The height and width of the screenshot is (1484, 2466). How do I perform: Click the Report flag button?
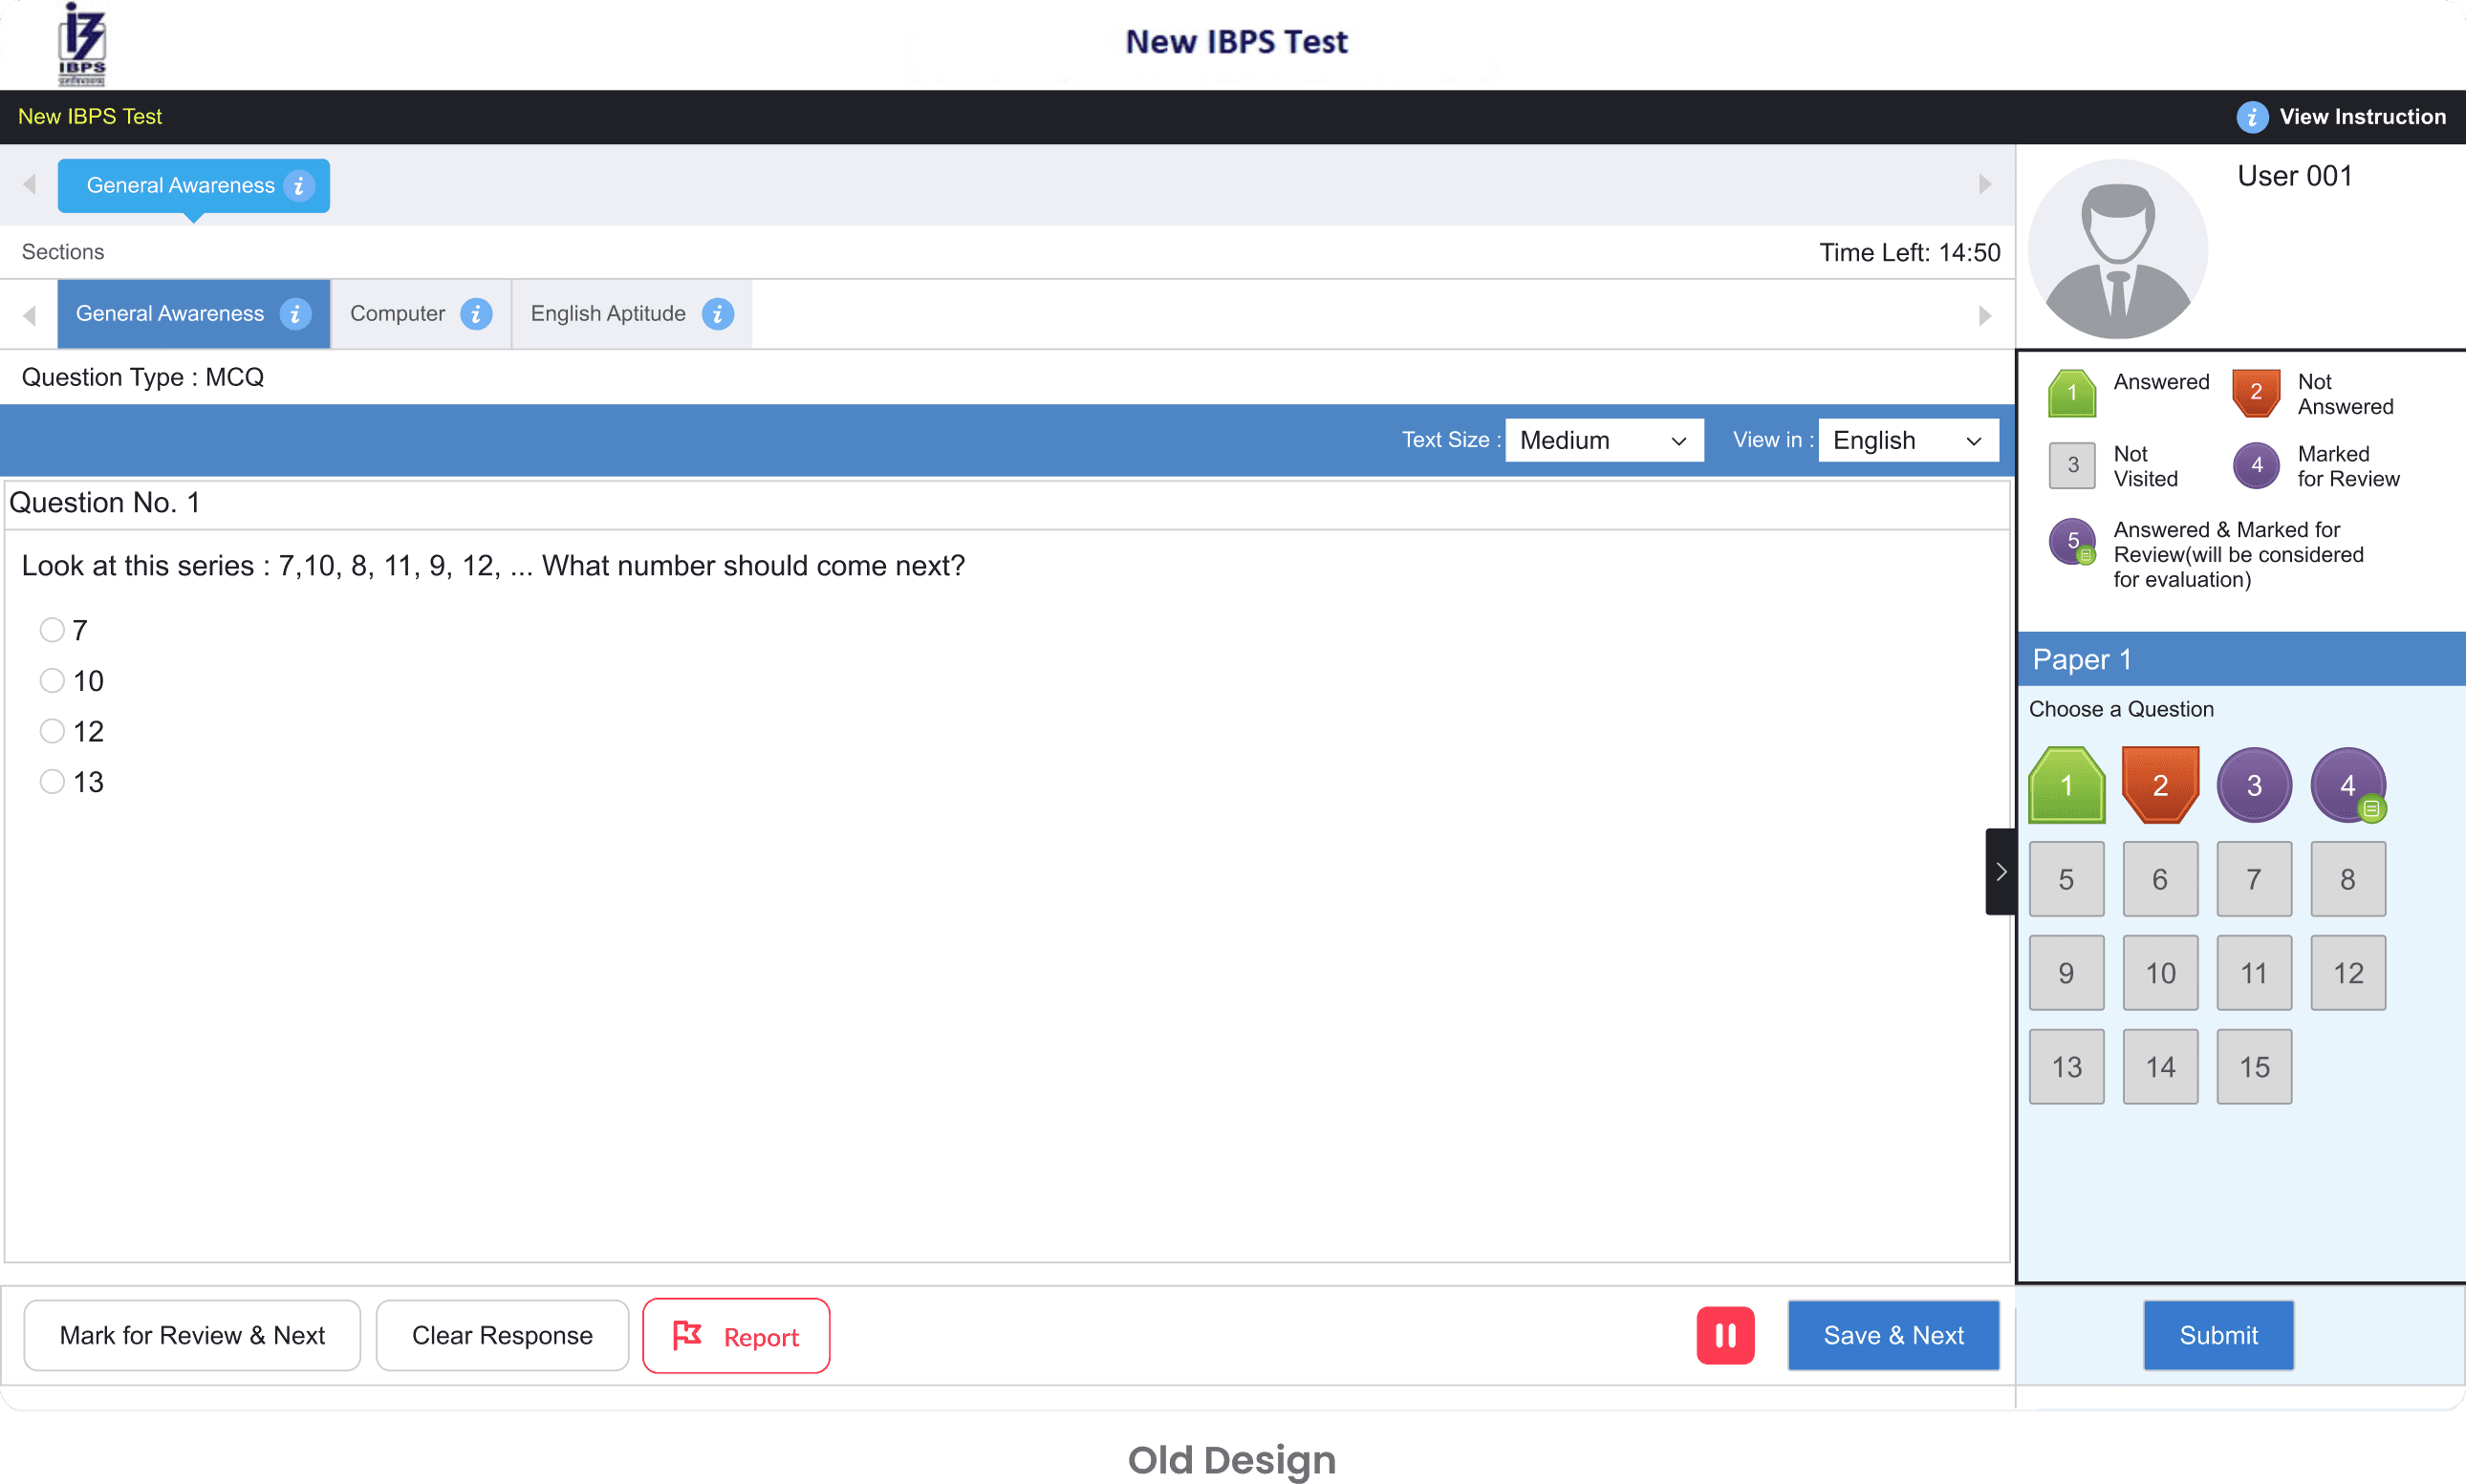[x=736, y=1336]
